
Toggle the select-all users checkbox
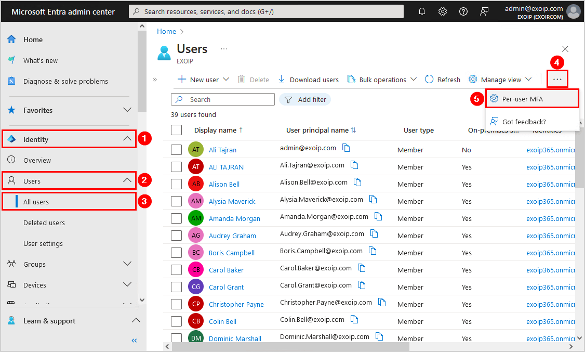pos(176,130)
